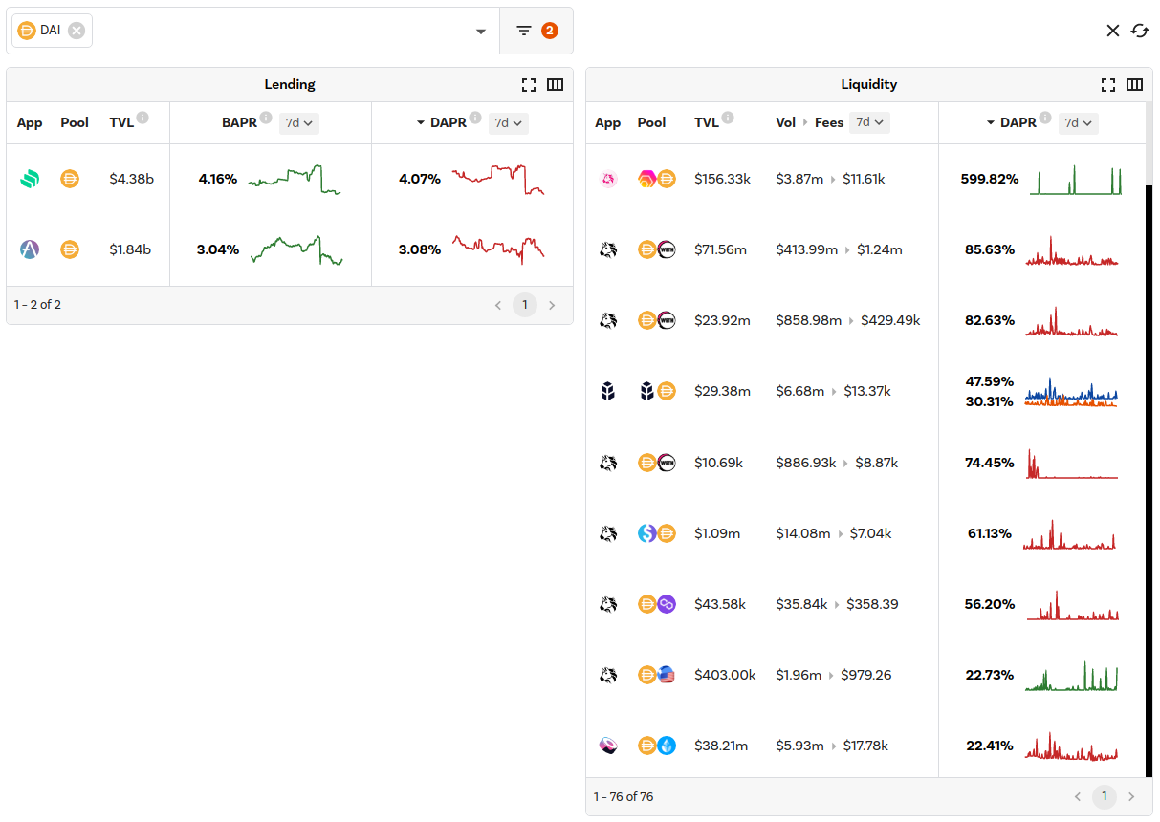Click the 599.82% DAPR sparkline chart
Screen dimensions: 1160x822
click(x=1075, y=179)
